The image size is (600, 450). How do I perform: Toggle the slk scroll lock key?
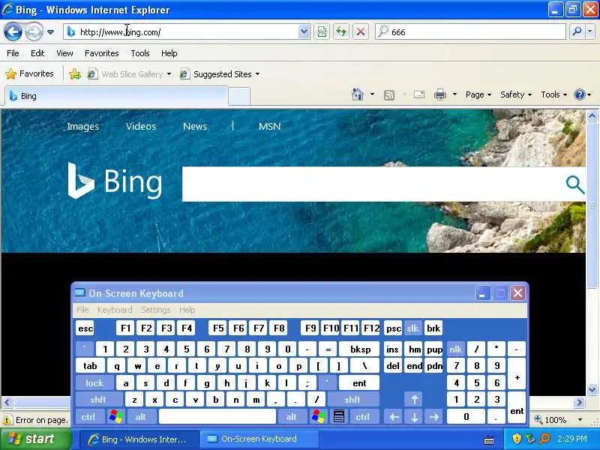[412, 328]
